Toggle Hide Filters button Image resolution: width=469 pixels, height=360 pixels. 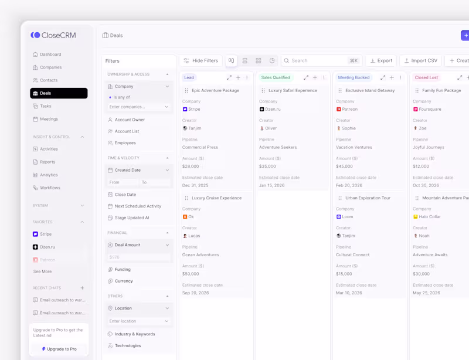click(200, 61)
